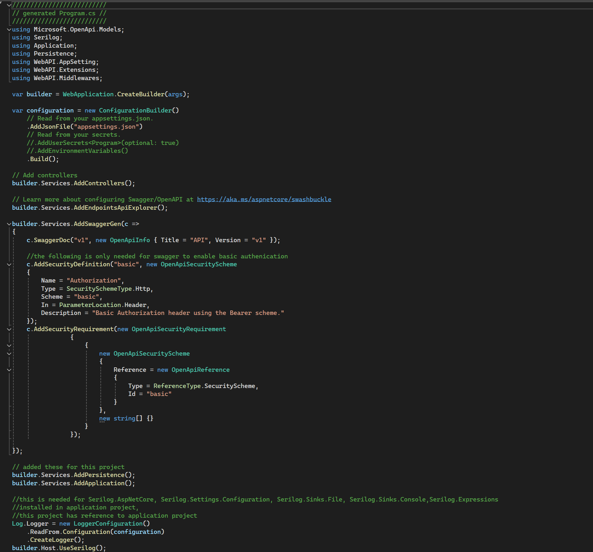Click 'ConfigurationBuilder()' type name
Viewport: 593px width, 552px height.
pos(139,110)
